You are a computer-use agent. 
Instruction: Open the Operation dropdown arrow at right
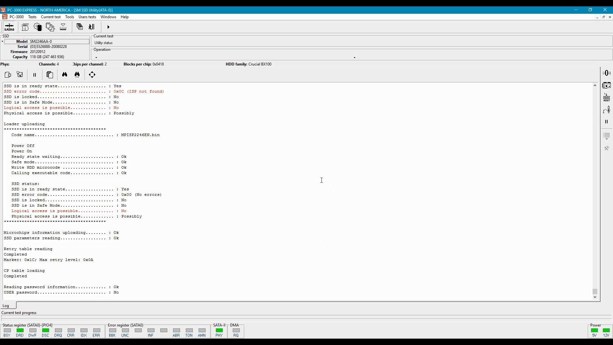[354, 58]
